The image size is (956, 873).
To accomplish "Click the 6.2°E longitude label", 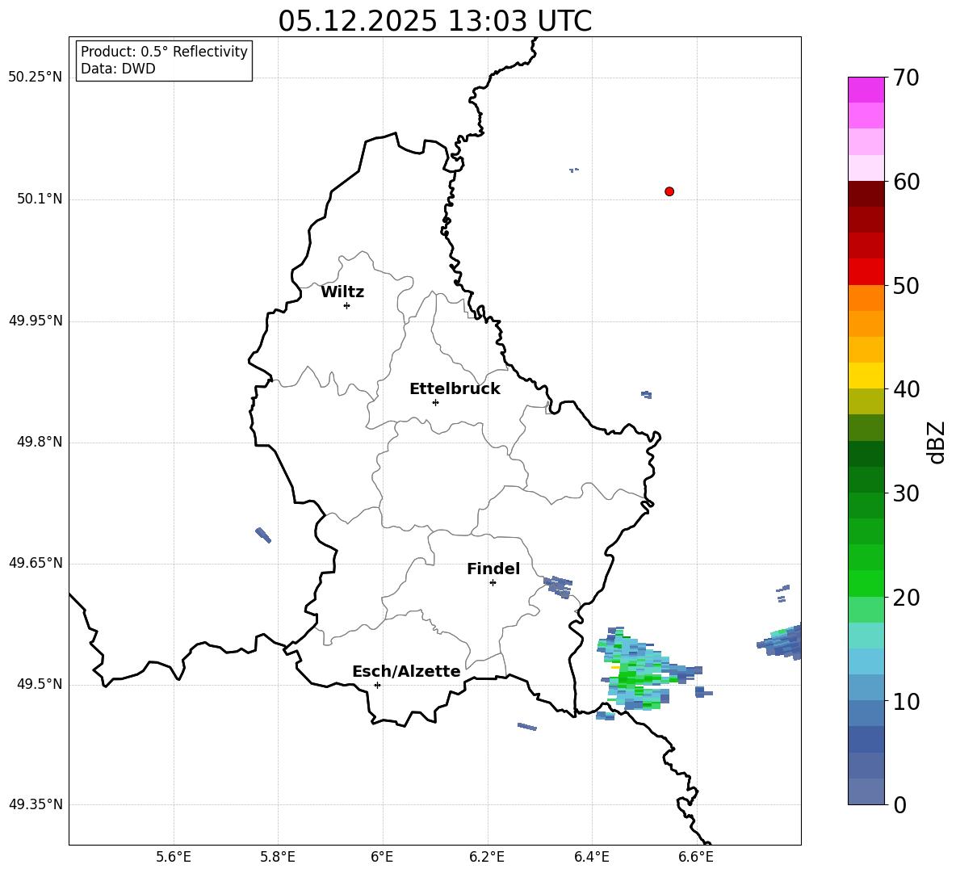I will click(x=487, y=857).
